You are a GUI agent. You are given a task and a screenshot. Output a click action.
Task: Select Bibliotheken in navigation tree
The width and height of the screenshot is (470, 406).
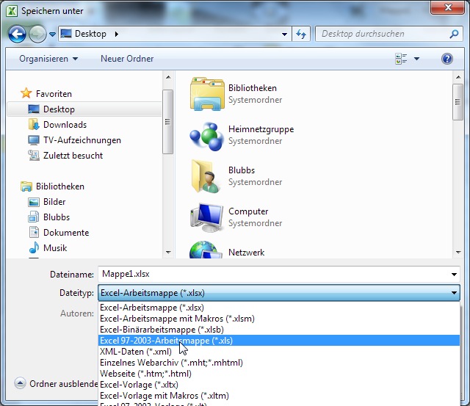pos(60,186)
